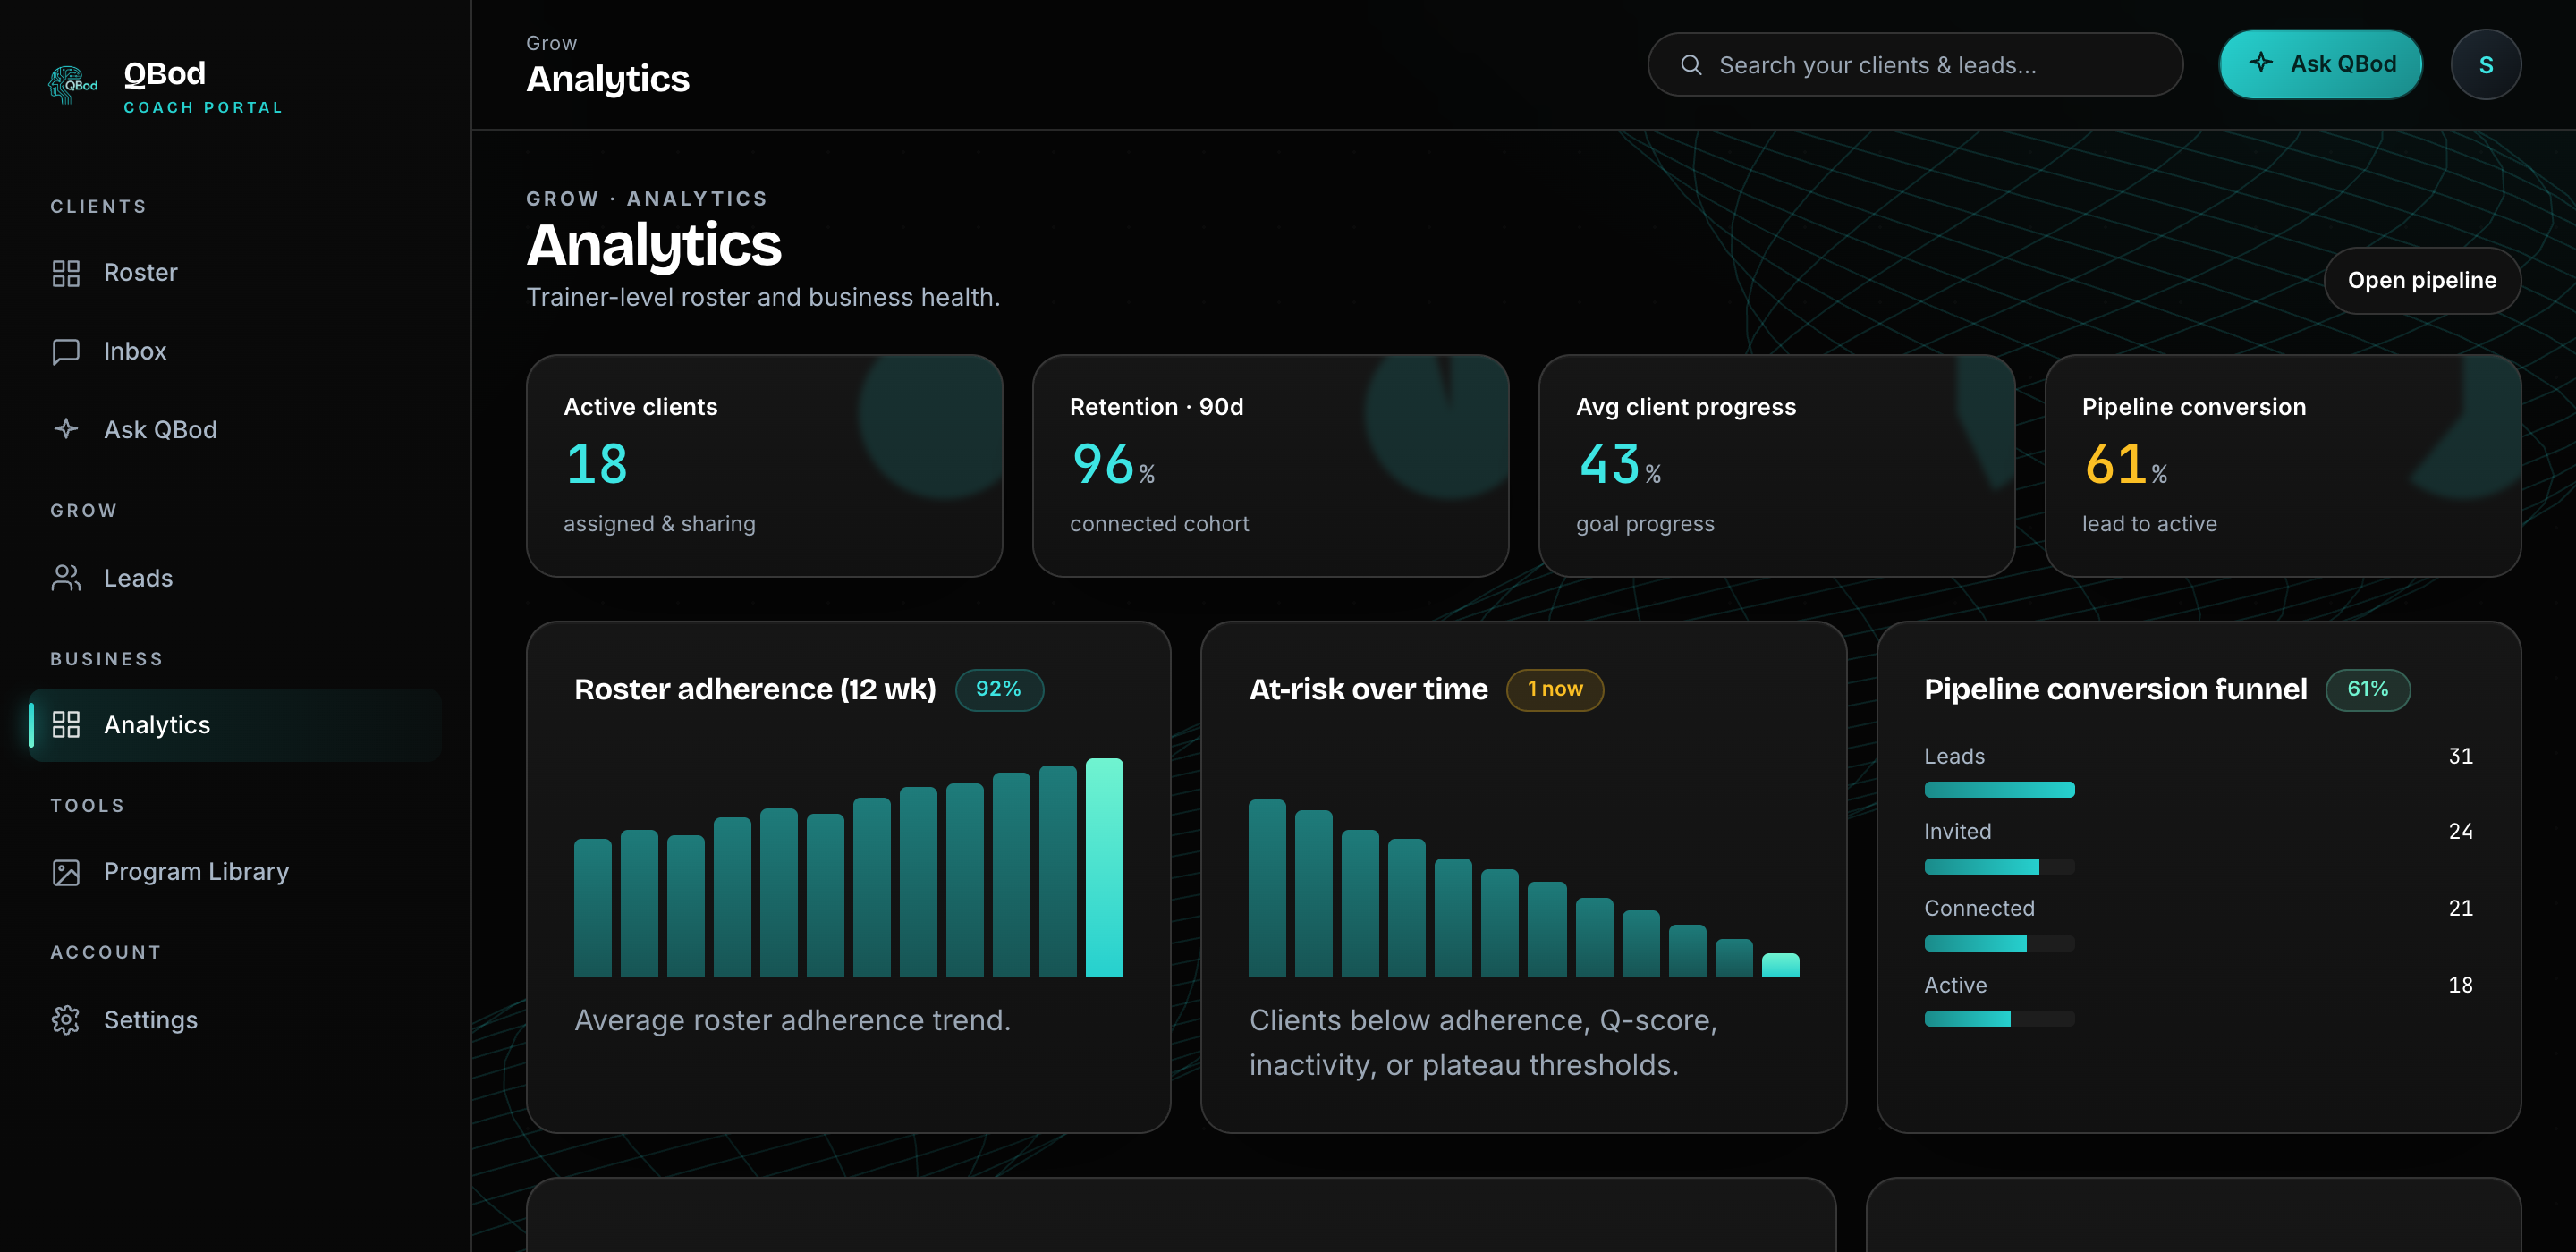
Task: Click the search magnifier icon
Action: (1691, 65)
